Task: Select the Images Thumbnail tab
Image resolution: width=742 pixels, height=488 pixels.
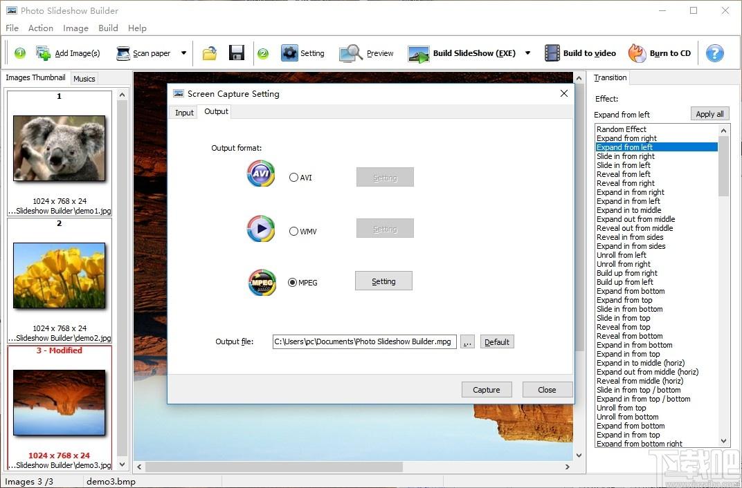Action: click(x=35, y=77)
